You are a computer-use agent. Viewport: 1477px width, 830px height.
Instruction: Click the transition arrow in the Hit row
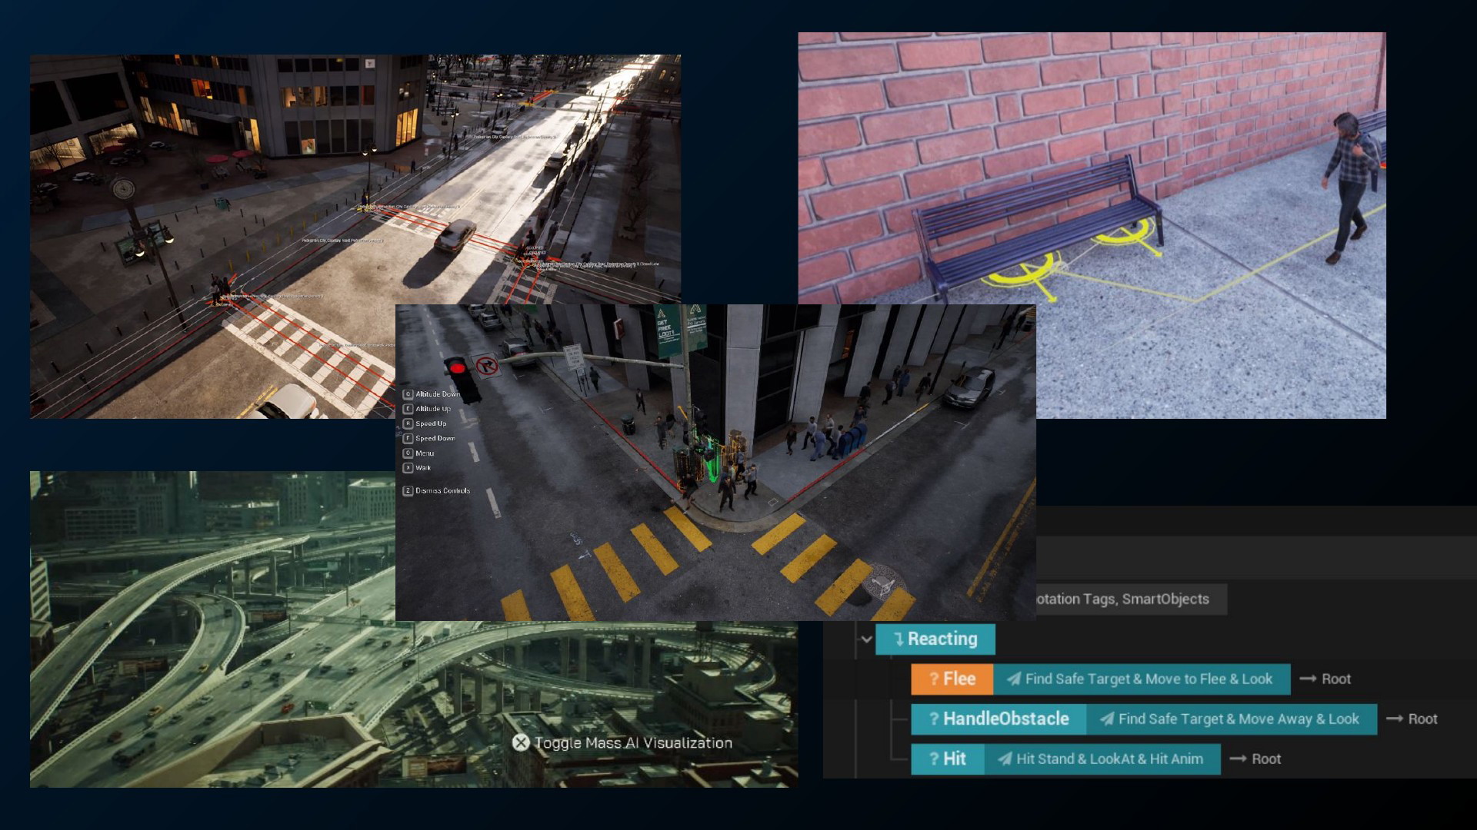tap(1237, 759)
